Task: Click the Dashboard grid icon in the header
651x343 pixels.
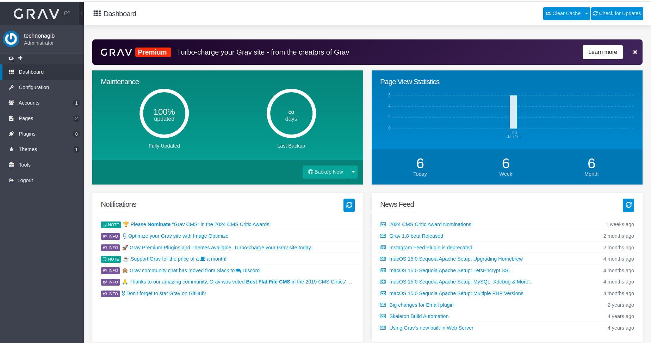Action: [97, 13]
